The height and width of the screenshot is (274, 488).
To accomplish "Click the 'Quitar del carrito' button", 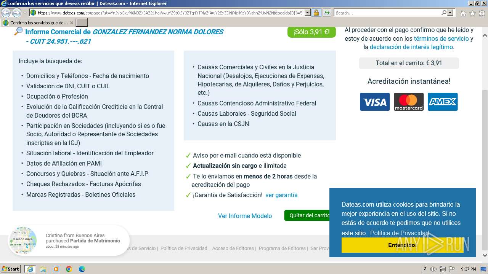I will [x=307, y=215].
